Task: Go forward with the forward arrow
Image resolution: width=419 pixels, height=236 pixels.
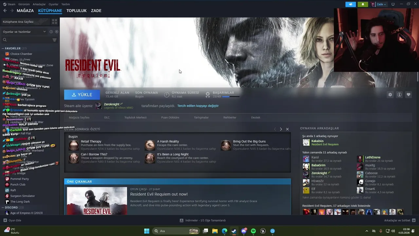Action: [12, 10]
